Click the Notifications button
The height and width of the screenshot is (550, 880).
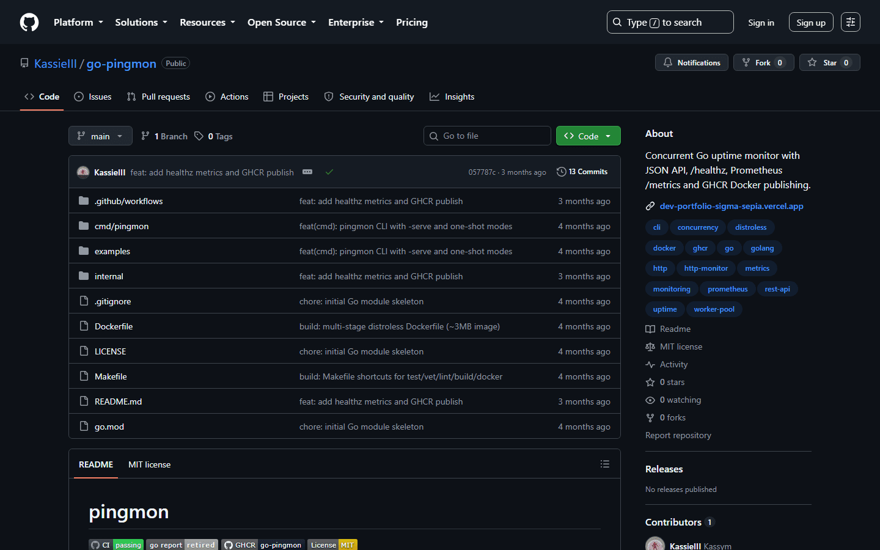tap(691, 62)
